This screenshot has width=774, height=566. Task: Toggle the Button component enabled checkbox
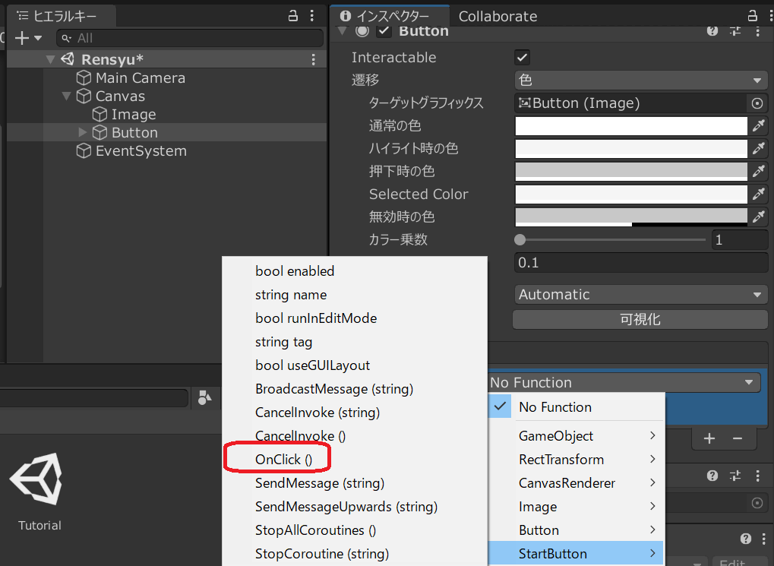pyautogui.click(x=384, y=30)
